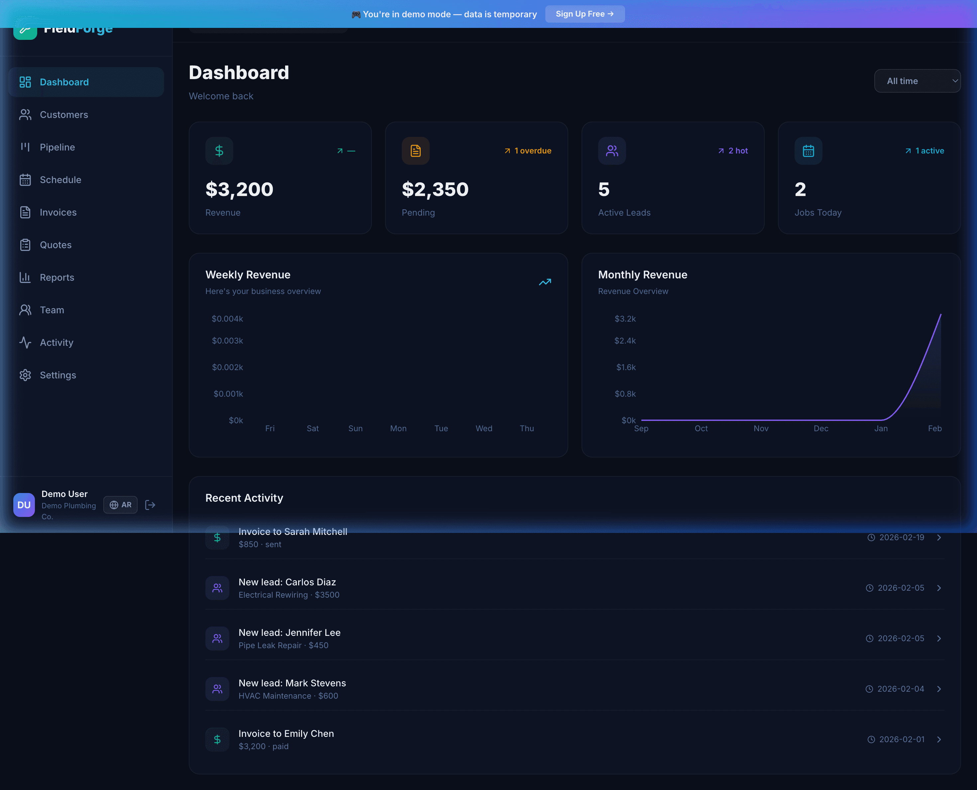This screenshot has width=977, height=790.
Task: Click the logout icon next to Demo User
Action: click(151, 505)
